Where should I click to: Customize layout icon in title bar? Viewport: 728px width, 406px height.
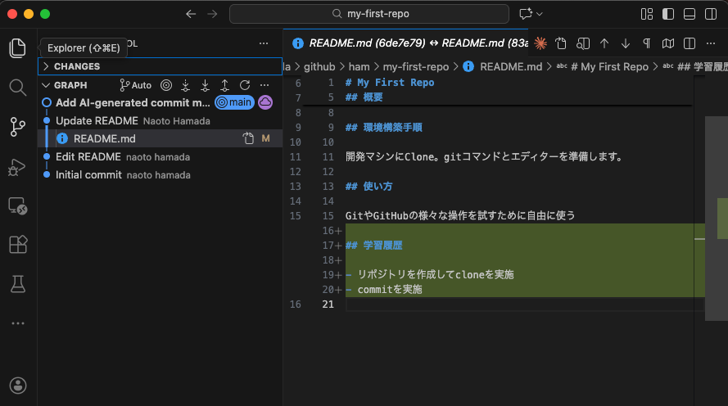pos(647,14)
